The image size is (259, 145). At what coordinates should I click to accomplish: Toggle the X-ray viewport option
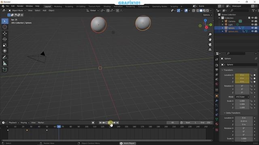coord(193,10)
